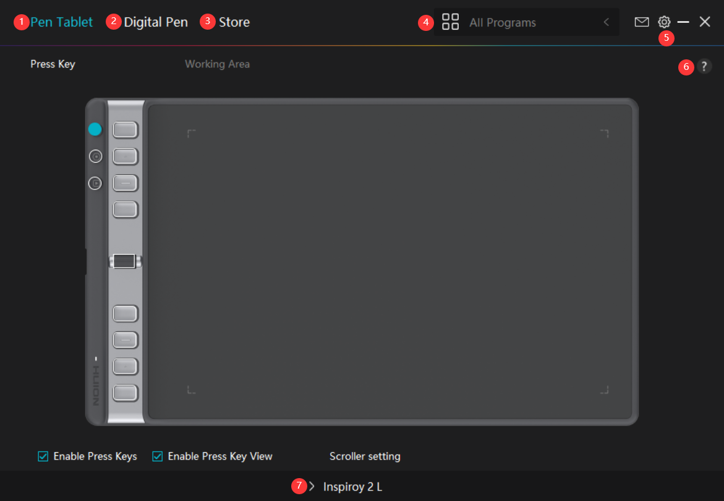Viewport: 724px width, 501px height.
Task: Expand the All Programs dropdown arrow
Action: [x=606, y=22]
